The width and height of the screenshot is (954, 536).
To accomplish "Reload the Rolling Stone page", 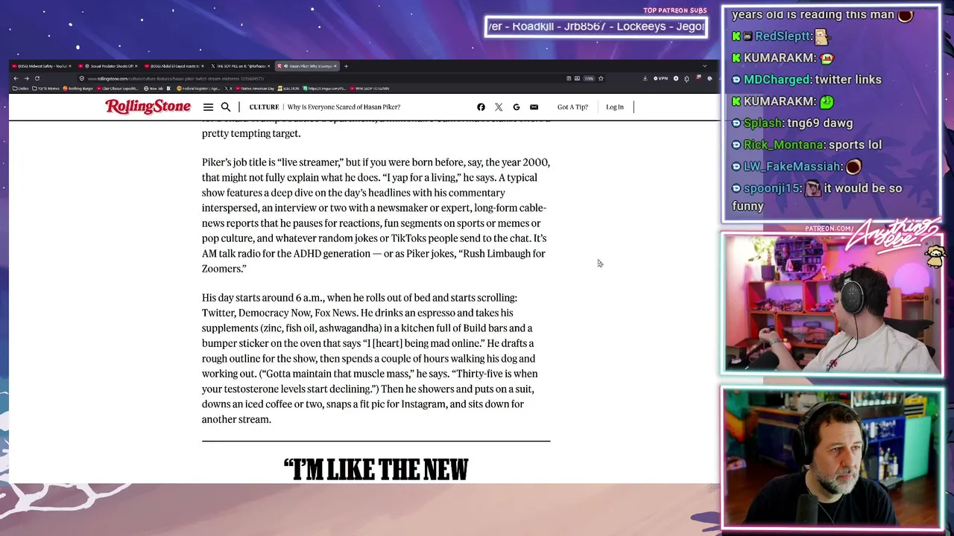I will [x=37, y=78].
